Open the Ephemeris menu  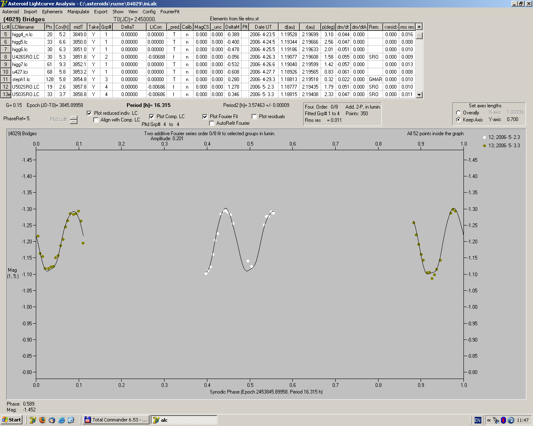point(52,12)
